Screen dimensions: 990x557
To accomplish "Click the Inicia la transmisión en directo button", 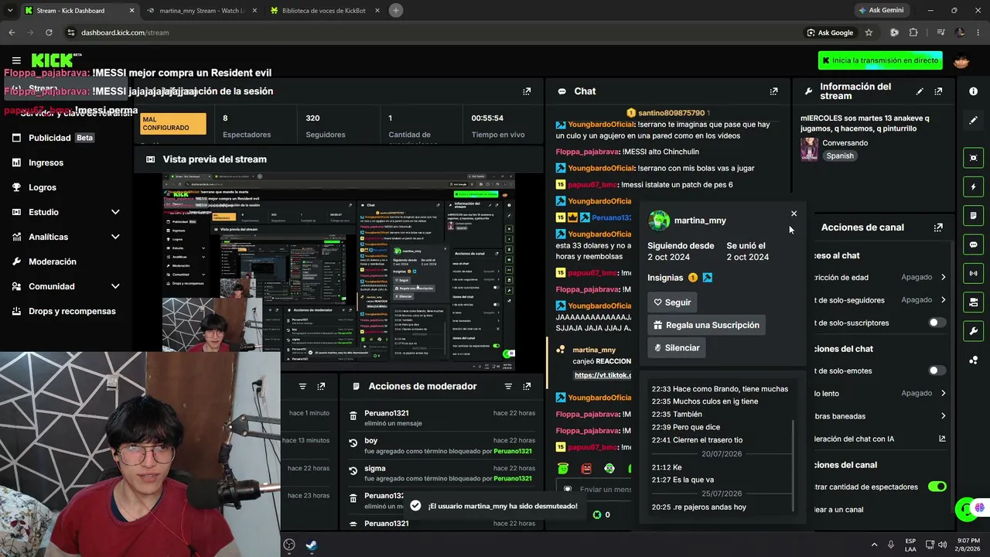I will 880,60.
